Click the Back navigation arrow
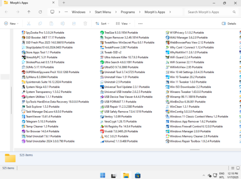 [6, 12]
